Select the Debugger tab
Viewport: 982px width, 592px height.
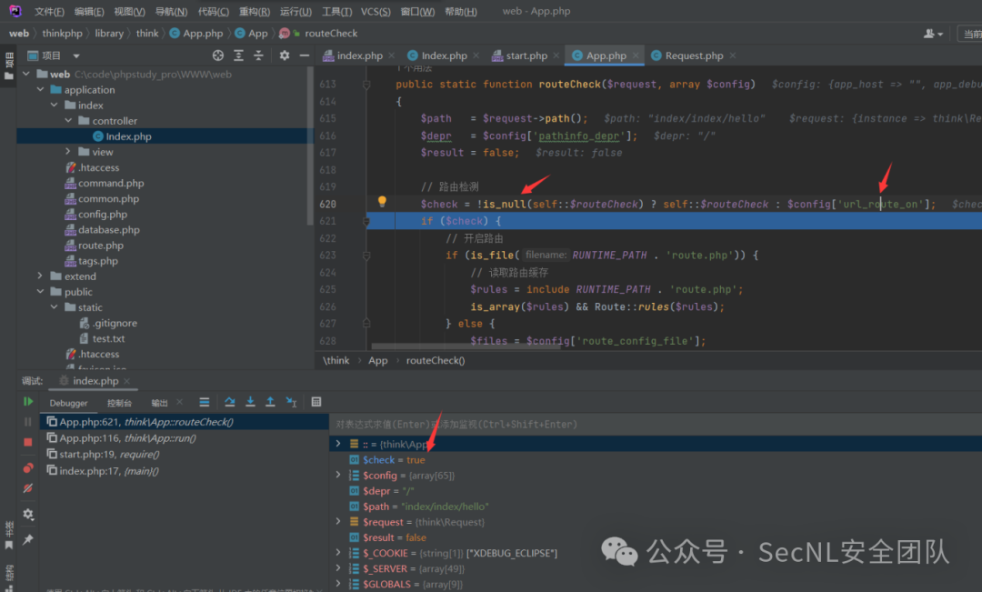(69, 403)
